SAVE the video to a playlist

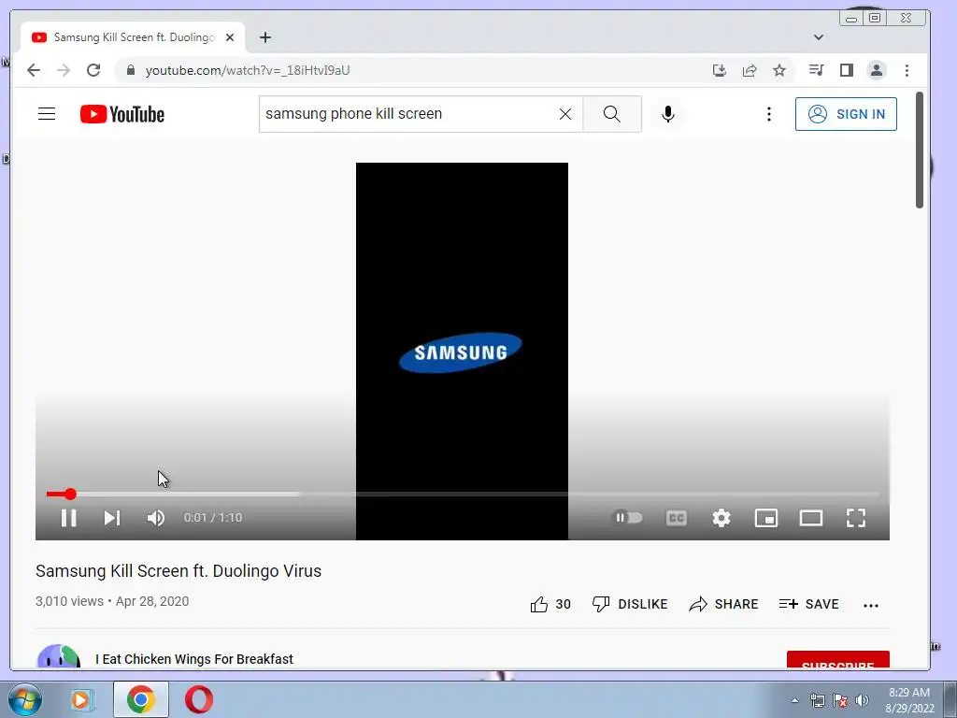(808, 605)
